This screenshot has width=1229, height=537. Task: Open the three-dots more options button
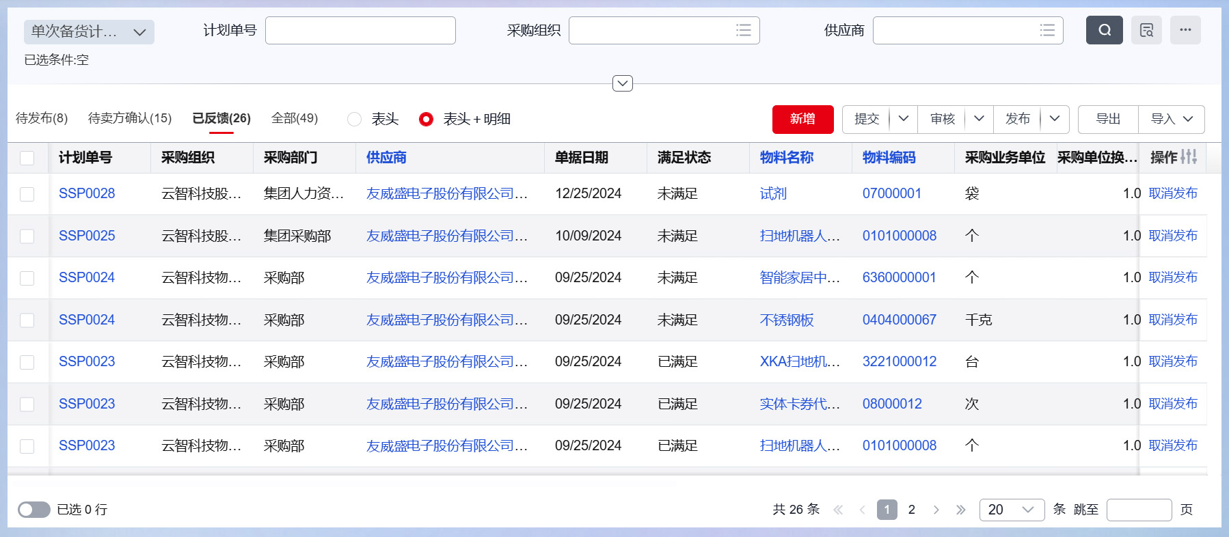click(1185, 30)
